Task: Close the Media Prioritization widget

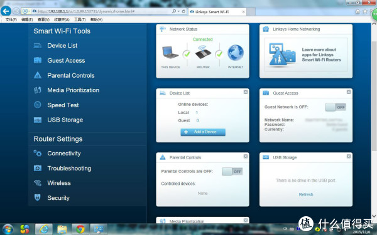Action: point(246,220)
